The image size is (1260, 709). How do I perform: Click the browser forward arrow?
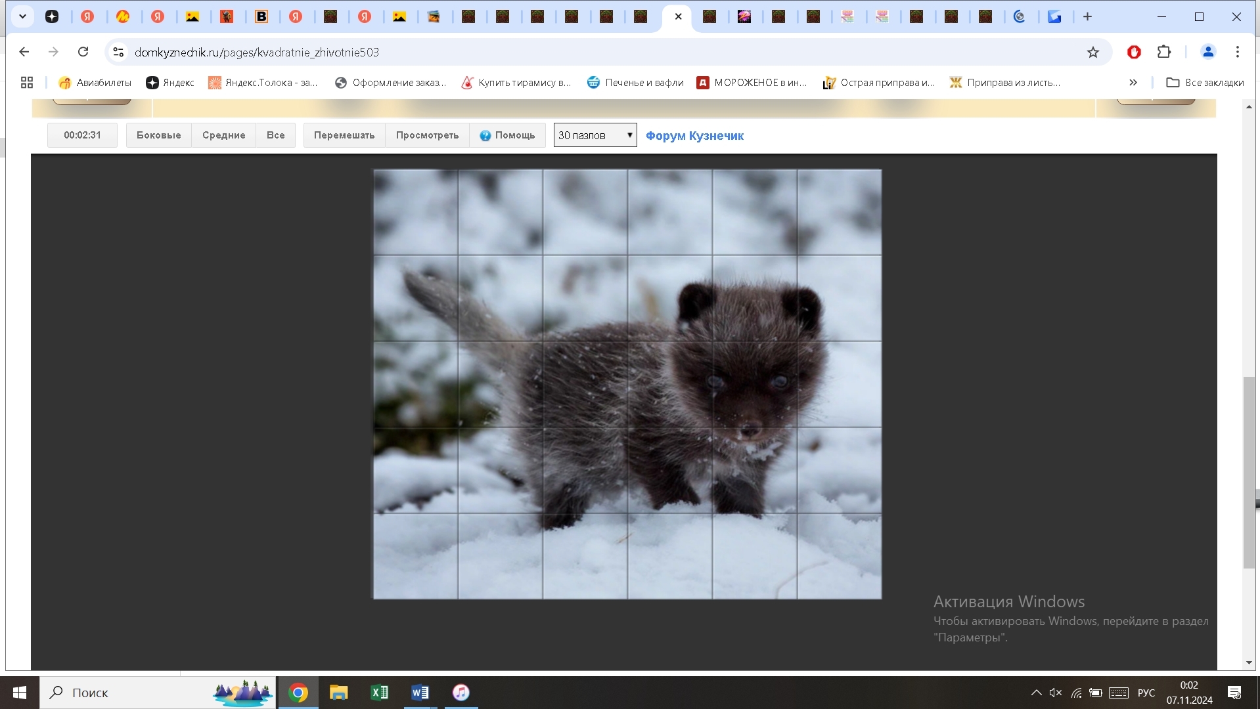[54, 52]
